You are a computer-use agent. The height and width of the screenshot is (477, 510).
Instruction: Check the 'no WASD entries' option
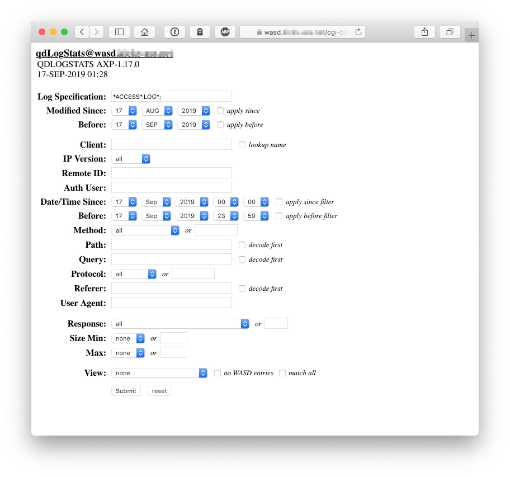pyautogui.click(x=218, y=373)
